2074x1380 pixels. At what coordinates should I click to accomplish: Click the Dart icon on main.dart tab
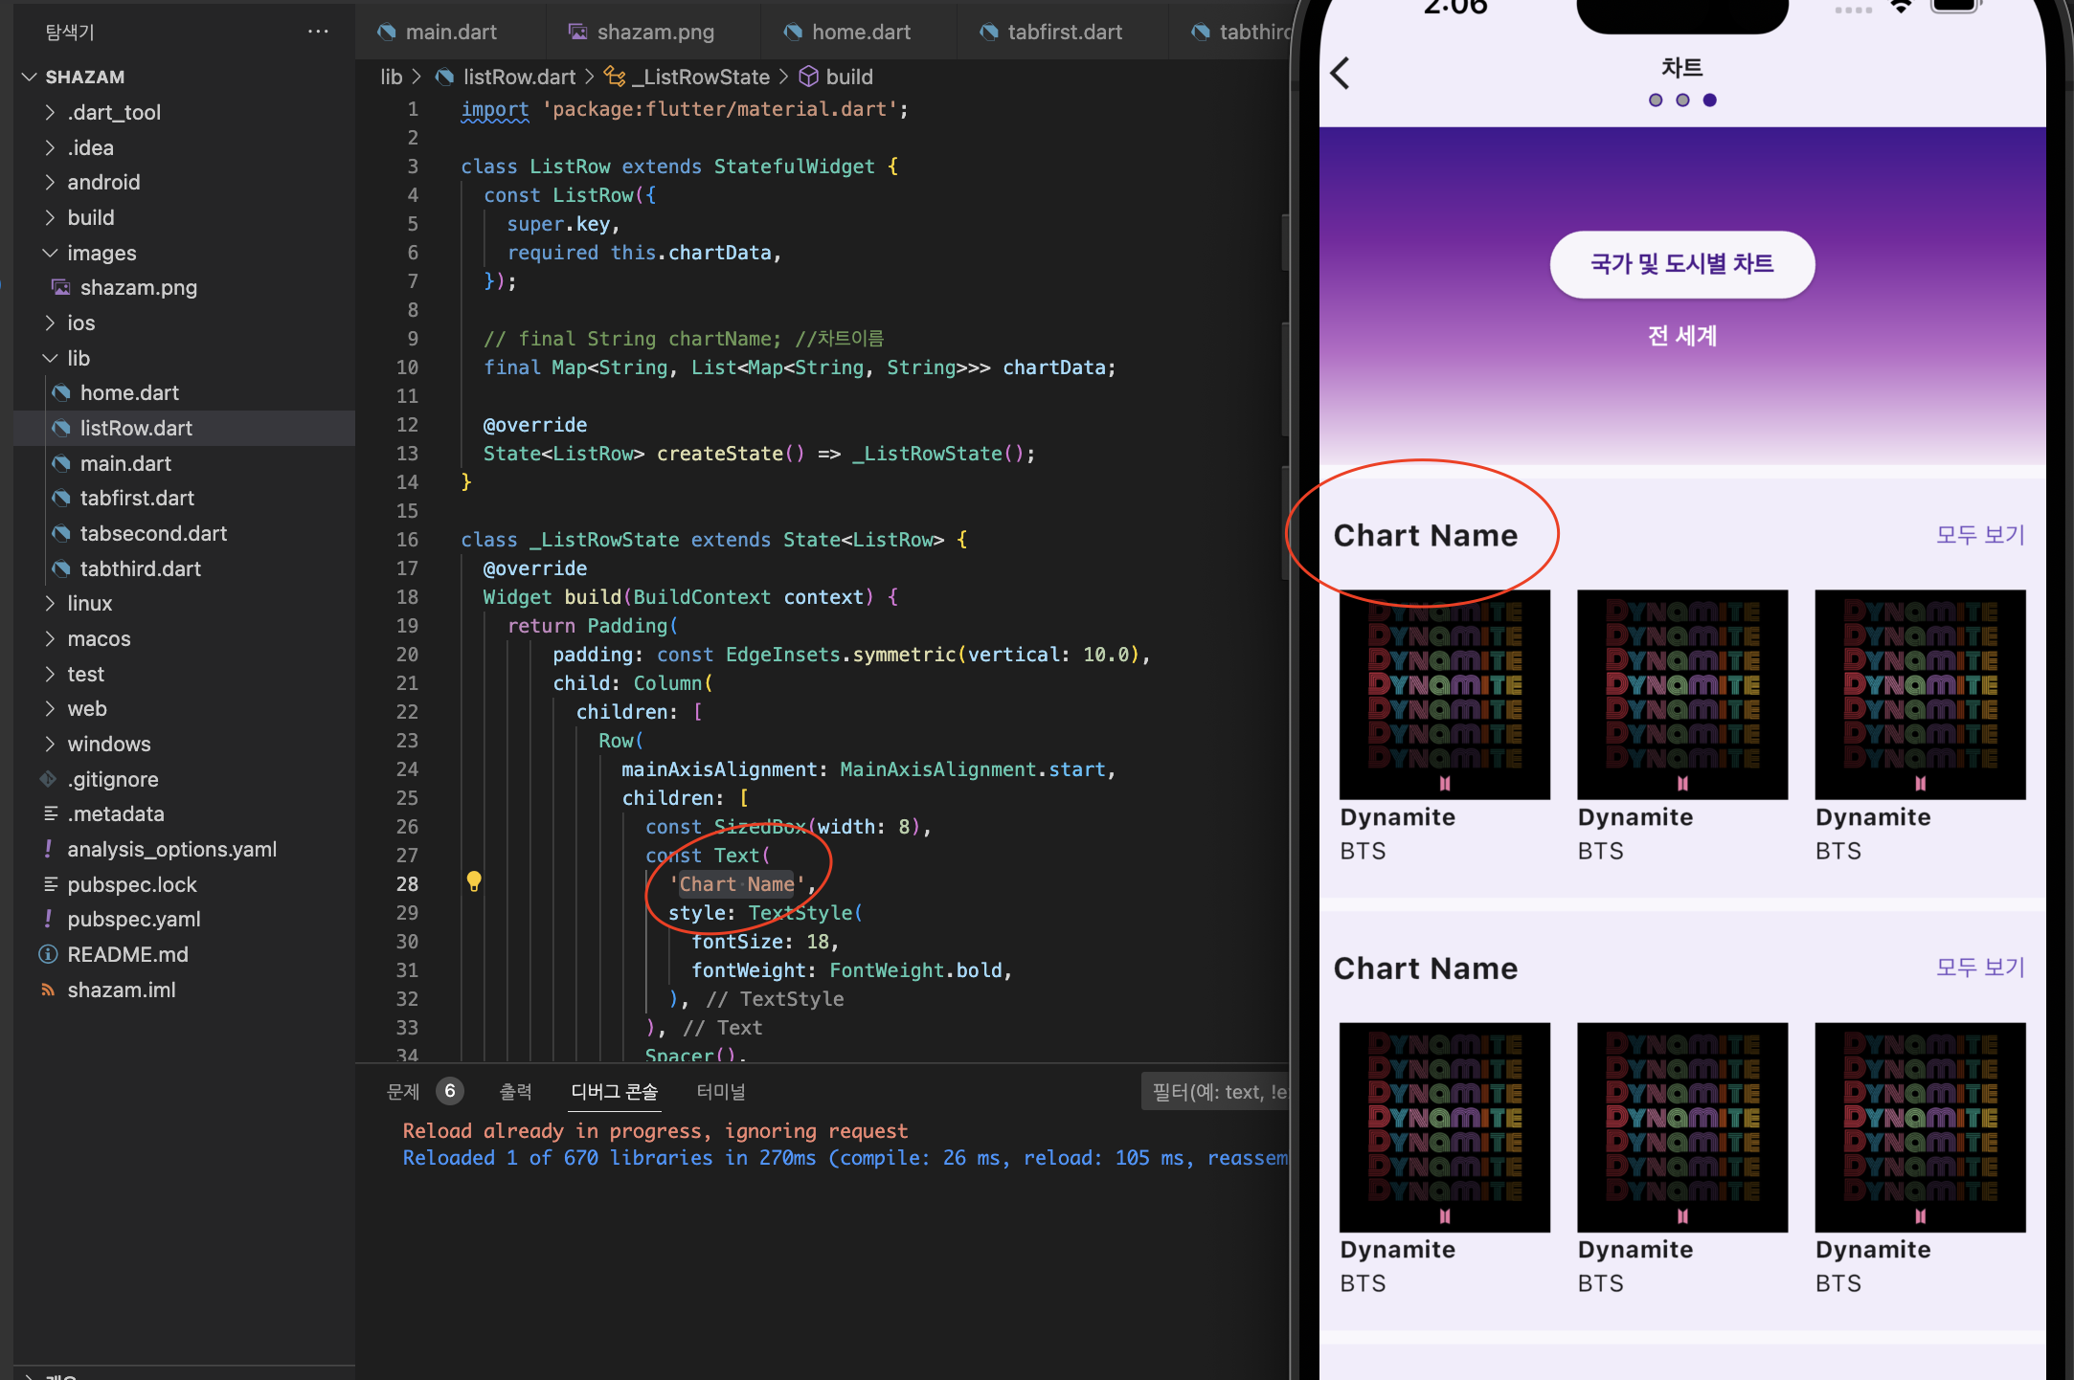387,32
